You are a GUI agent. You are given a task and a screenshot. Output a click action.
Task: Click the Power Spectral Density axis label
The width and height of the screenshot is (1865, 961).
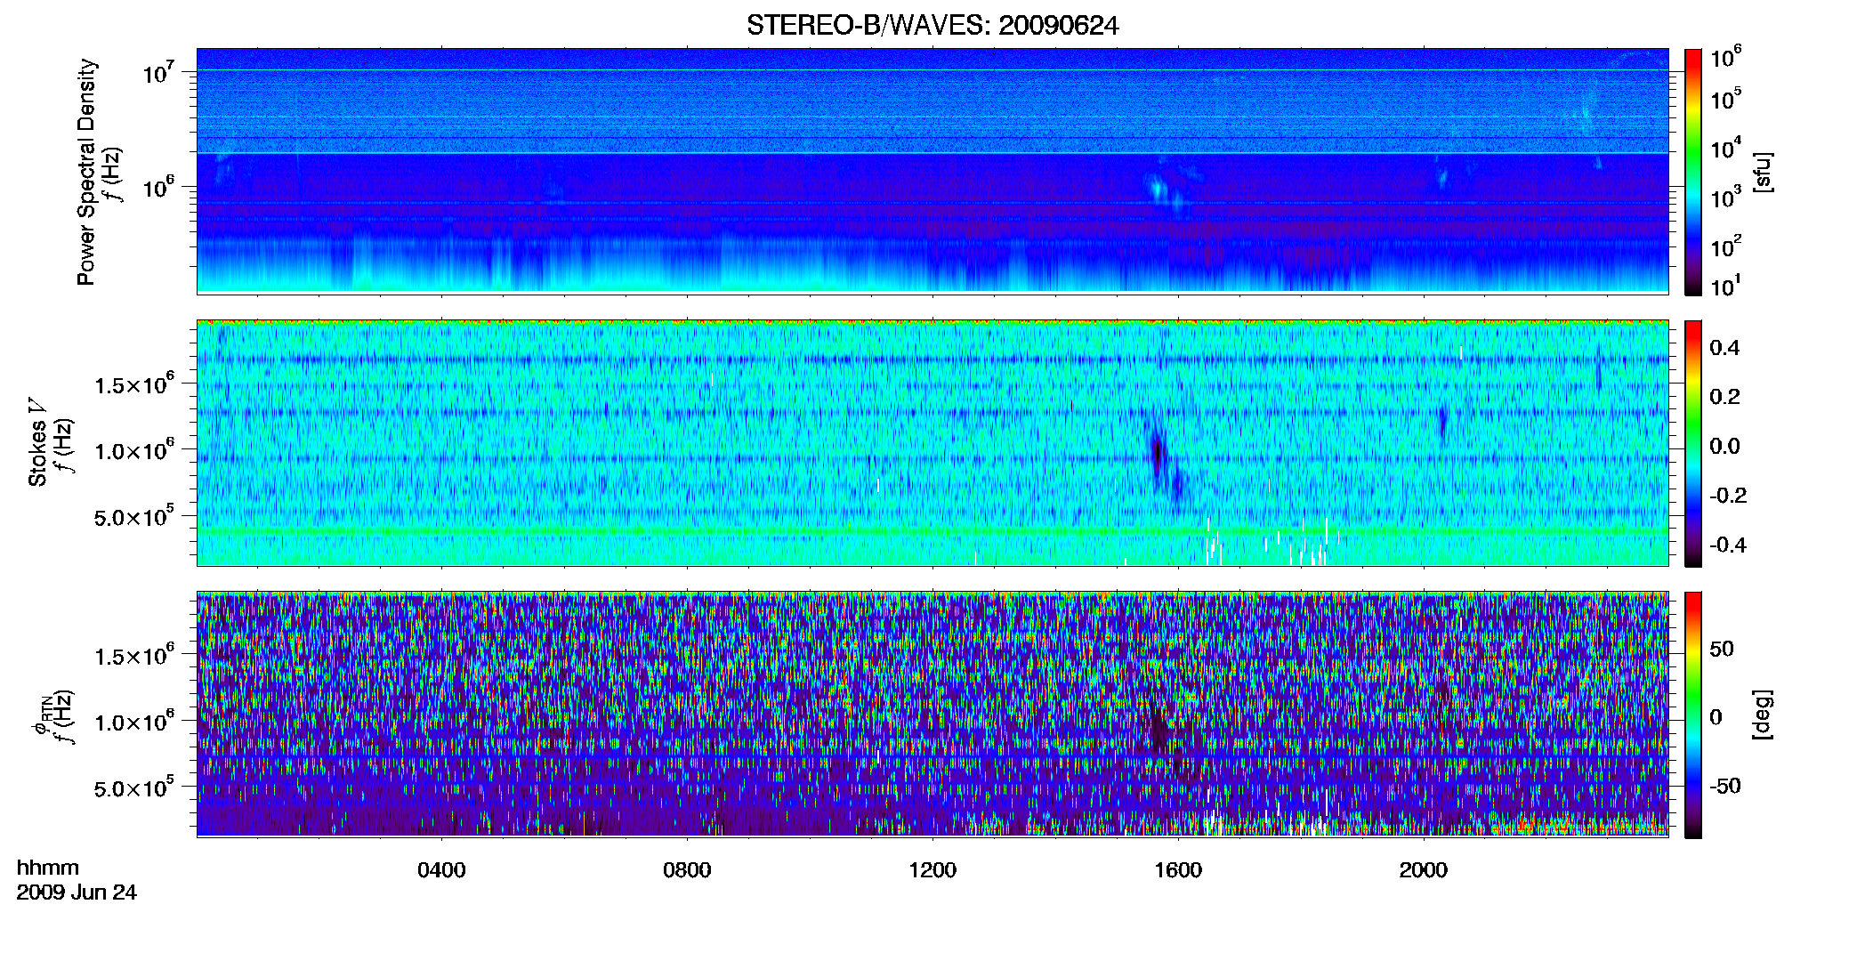click(85, 172)
